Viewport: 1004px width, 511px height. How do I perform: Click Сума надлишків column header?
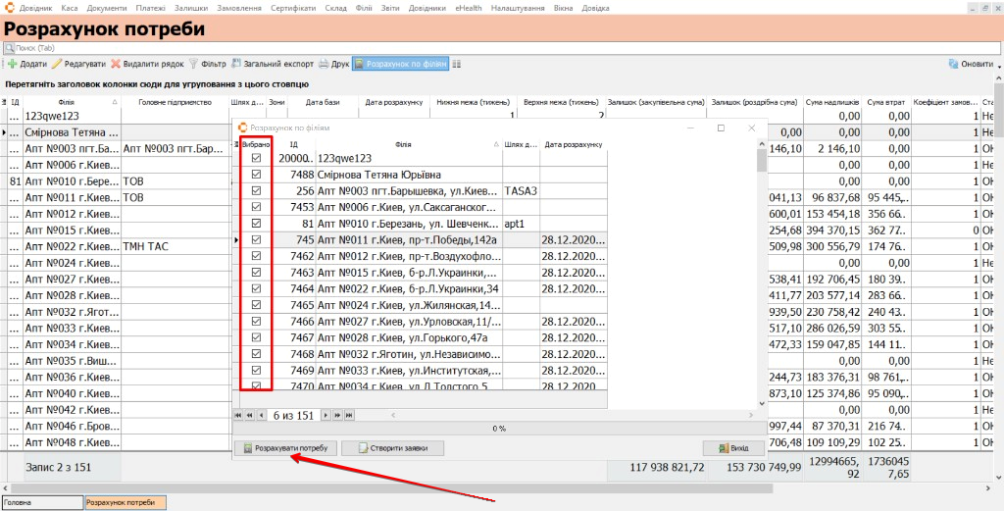[831, 102]
